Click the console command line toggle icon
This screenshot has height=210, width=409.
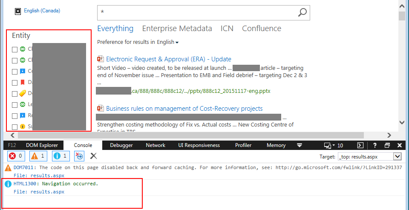coord(360,145)
